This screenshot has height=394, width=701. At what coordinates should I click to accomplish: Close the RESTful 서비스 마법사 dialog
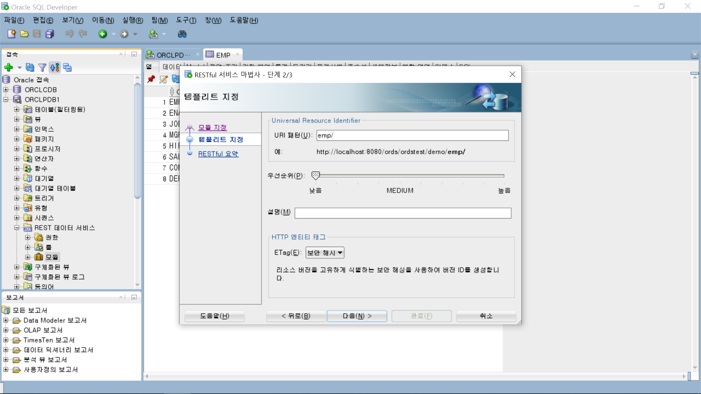coord(512,74)
